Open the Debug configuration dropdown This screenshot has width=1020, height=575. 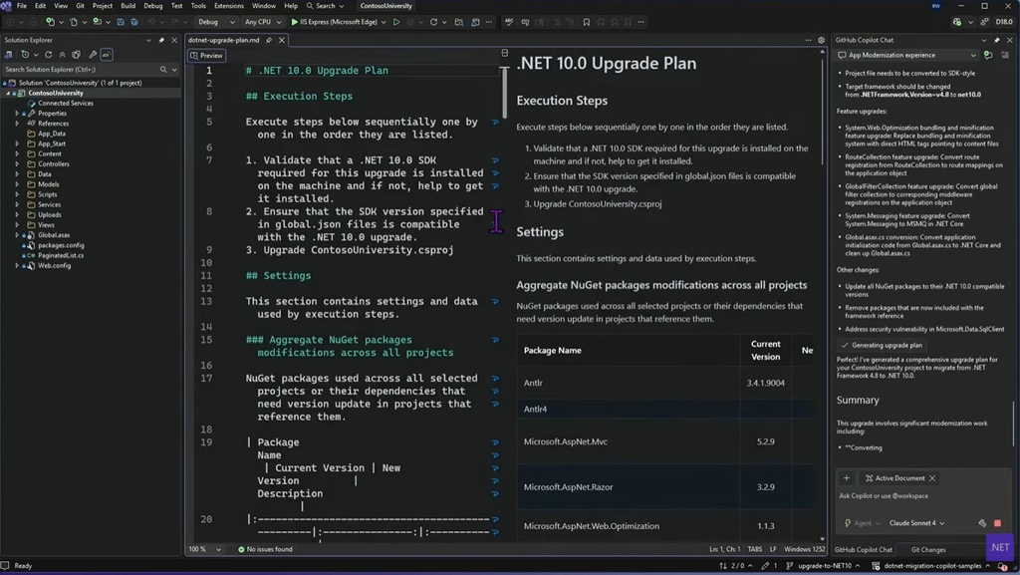click(212, 22)
